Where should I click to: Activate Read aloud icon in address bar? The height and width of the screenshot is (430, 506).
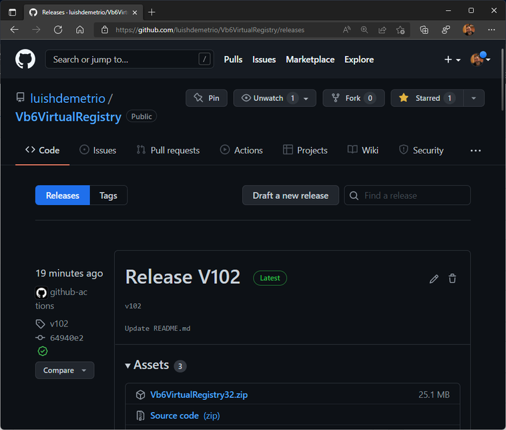coord(346,29)
